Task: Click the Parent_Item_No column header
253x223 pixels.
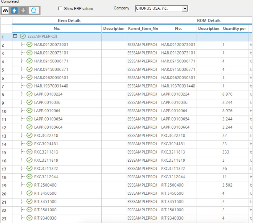Action: (143, 29)
